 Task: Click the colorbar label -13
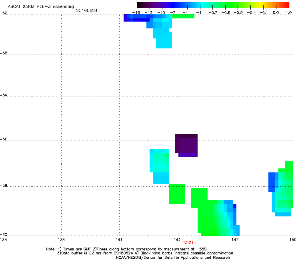148,13
